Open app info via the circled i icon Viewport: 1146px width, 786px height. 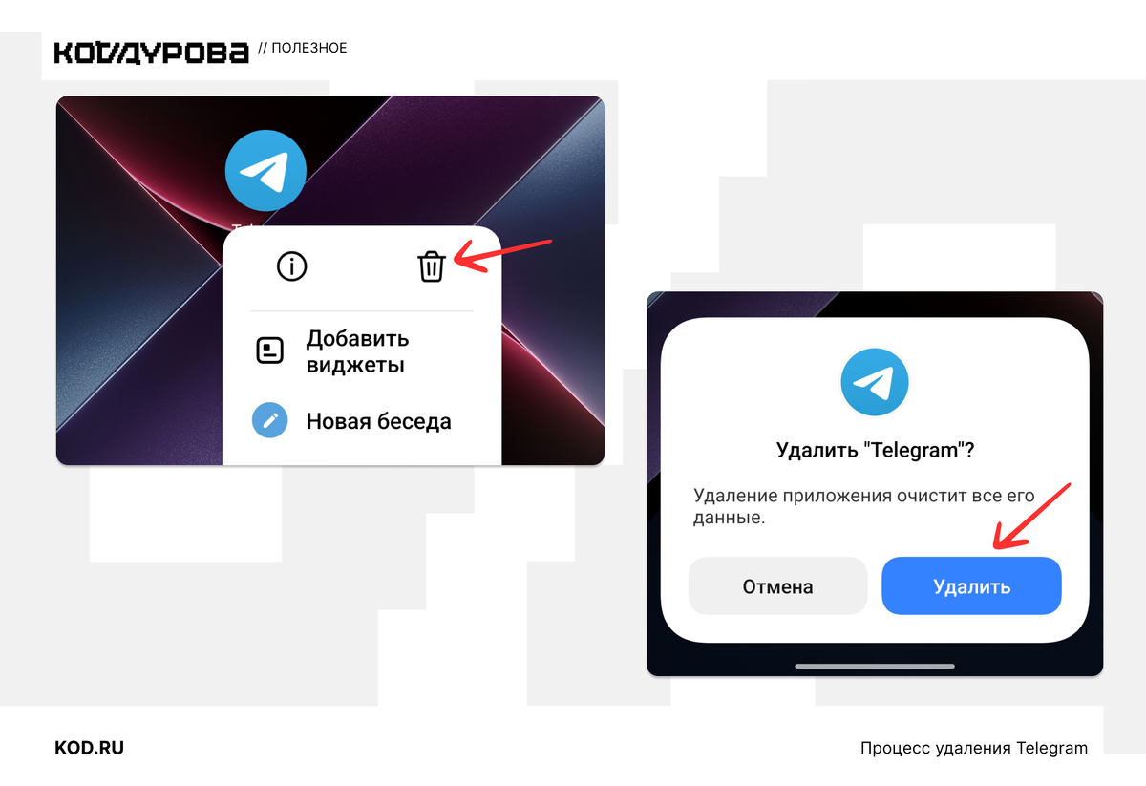pyautogui.click(x=292, y=266)
